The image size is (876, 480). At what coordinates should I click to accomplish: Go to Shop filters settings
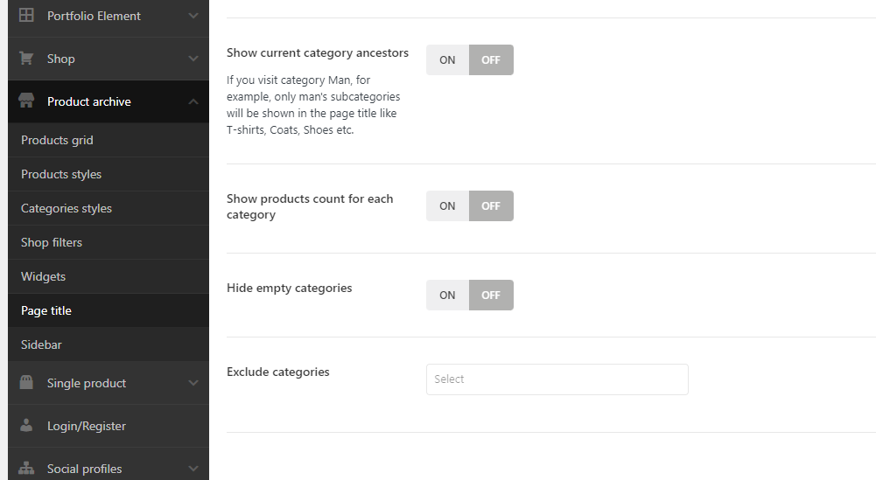52,242
